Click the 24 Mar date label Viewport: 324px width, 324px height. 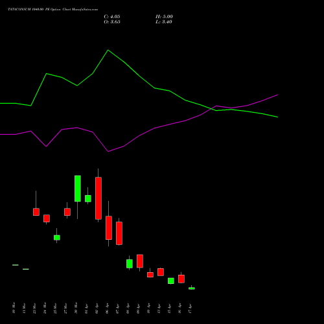click(45, 308)
